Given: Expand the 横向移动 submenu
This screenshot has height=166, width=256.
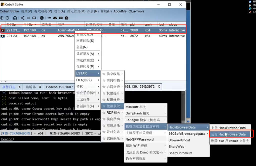Looking at the screenshot, I should point(113,119).
